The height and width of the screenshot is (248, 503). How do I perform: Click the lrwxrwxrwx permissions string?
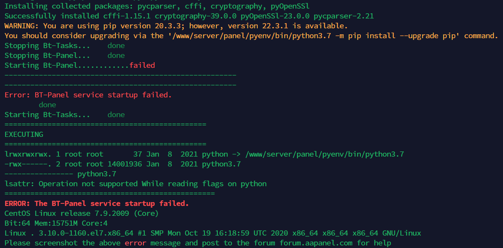pyautogui.click(x=26, y=154)
